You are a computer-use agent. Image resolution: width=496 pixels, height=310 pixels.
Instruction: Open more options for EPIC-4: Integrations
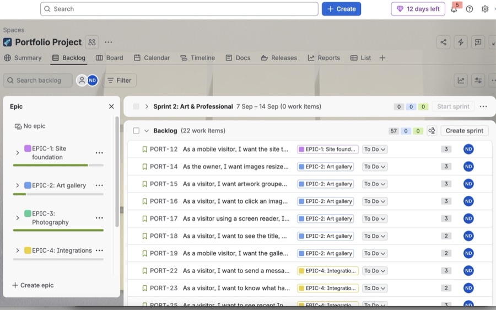click(99, 250)
